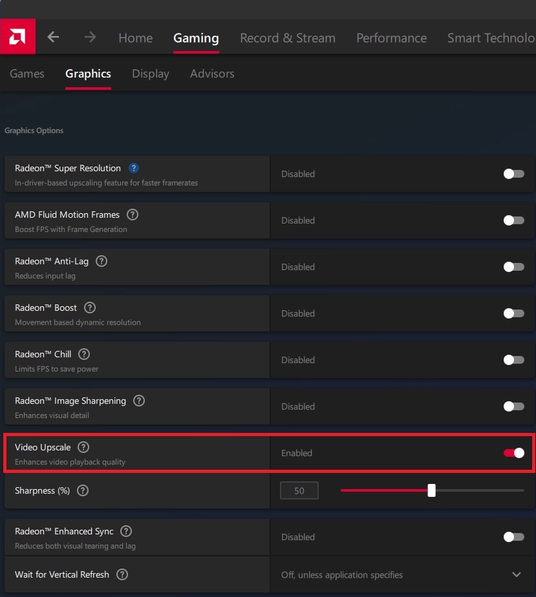Click the Radeon Anti-Lag label
536x597 pixels.
(x=52, y=261)
